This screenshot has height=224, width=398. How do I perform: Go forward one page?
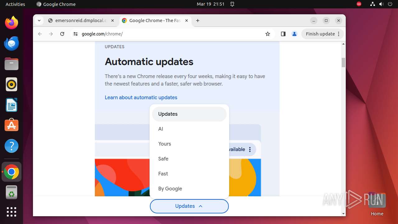[x=51, y=34]
